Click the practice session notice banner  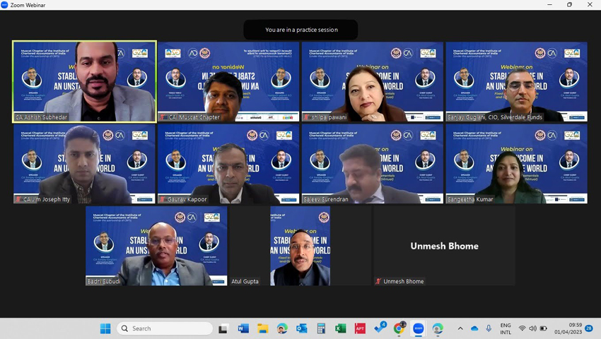[x=301, y=30]
